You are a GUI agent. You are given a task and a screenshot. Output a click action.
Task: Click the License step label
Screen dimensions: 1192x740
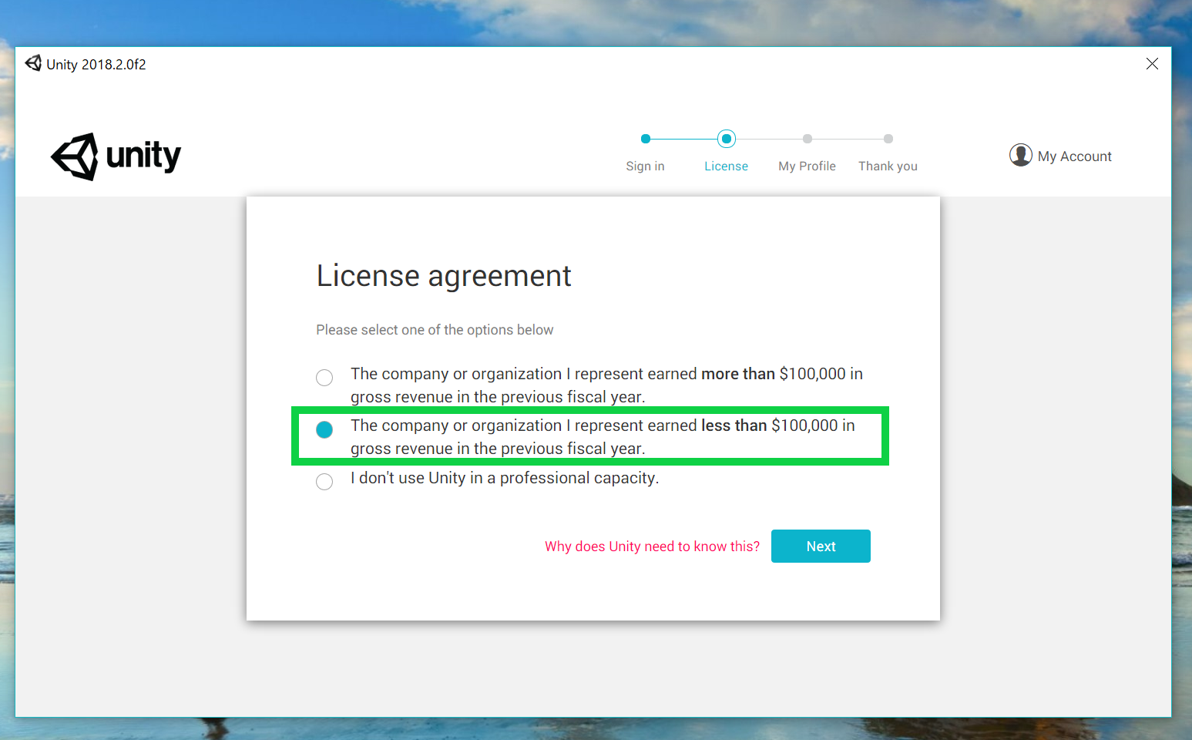pyautogui.click(x=726, y=166)
